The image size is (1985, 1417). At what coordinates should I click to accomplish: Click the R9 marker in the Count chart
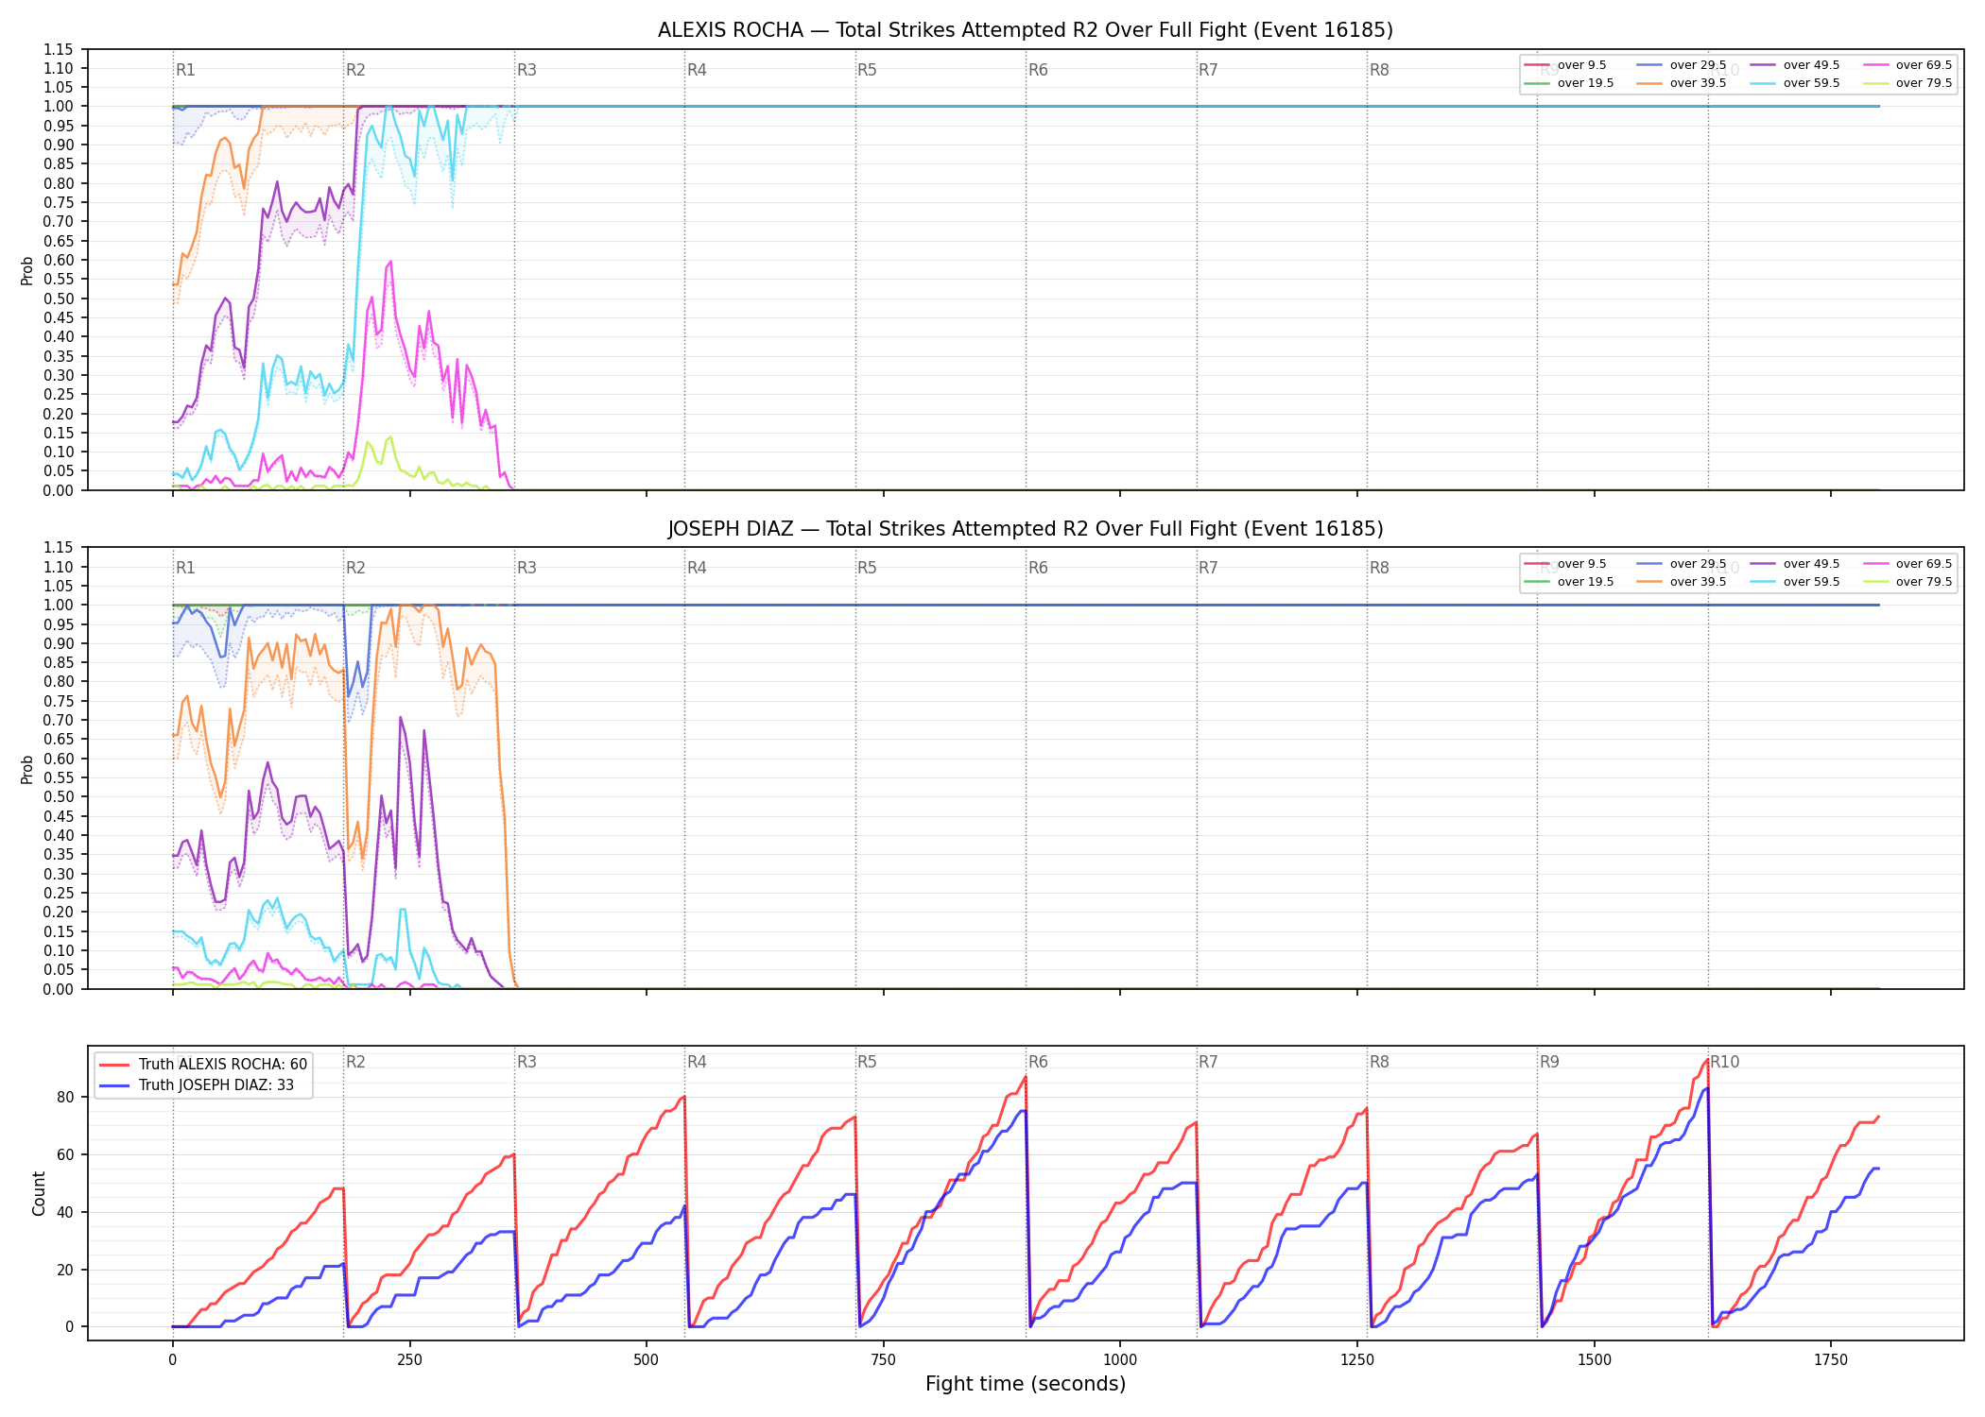[x=1549, y=1062]
